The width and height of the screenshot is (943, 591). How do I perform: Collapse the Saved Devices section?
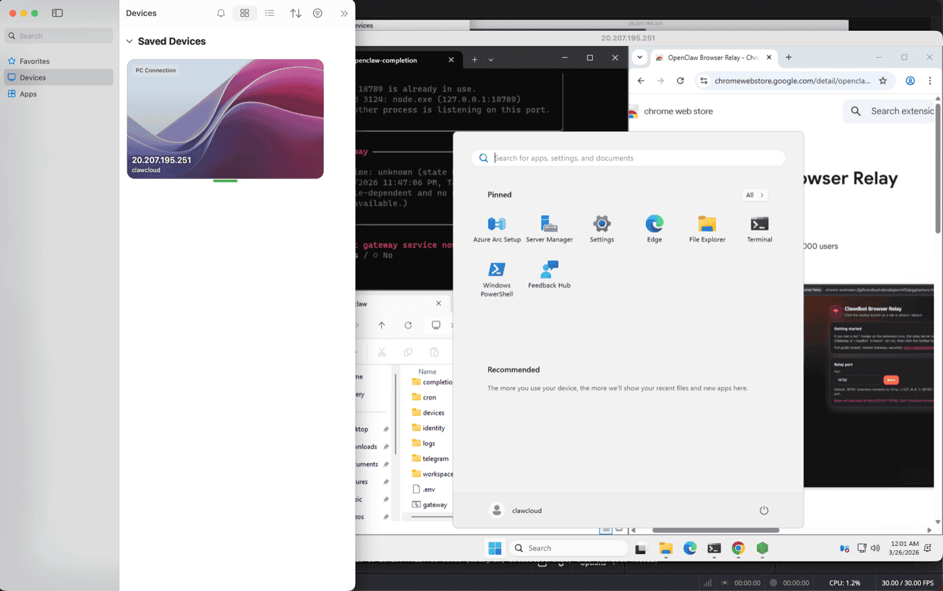(x=129, y=41)
